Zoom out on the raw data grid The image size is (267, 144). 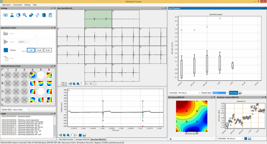click(x=78, y=83)
